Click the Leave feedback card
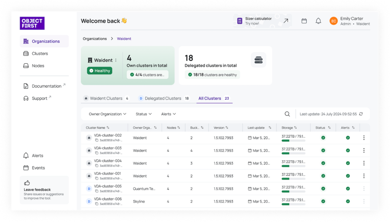 [x=44, y=190]
